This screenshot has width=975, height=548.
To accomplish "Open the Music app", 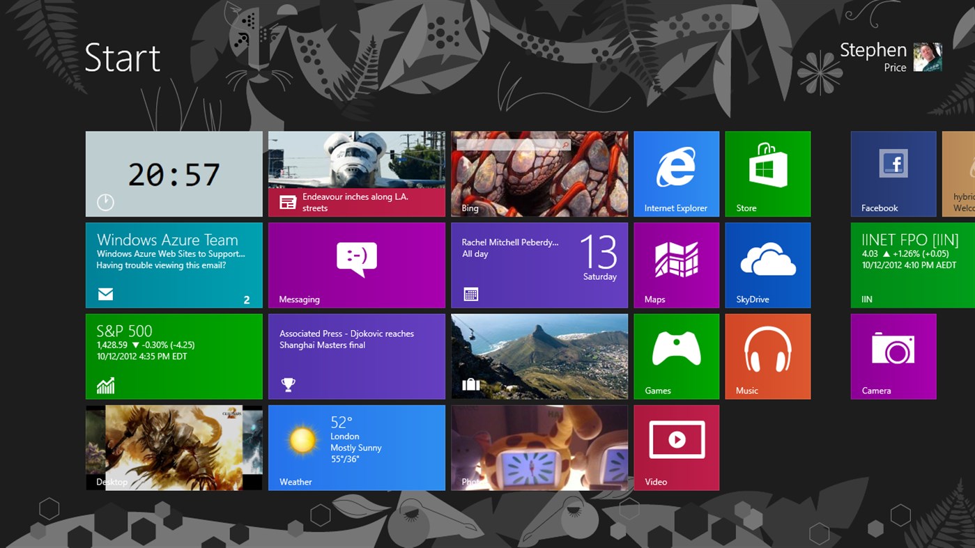I will [x=767, y=356].
